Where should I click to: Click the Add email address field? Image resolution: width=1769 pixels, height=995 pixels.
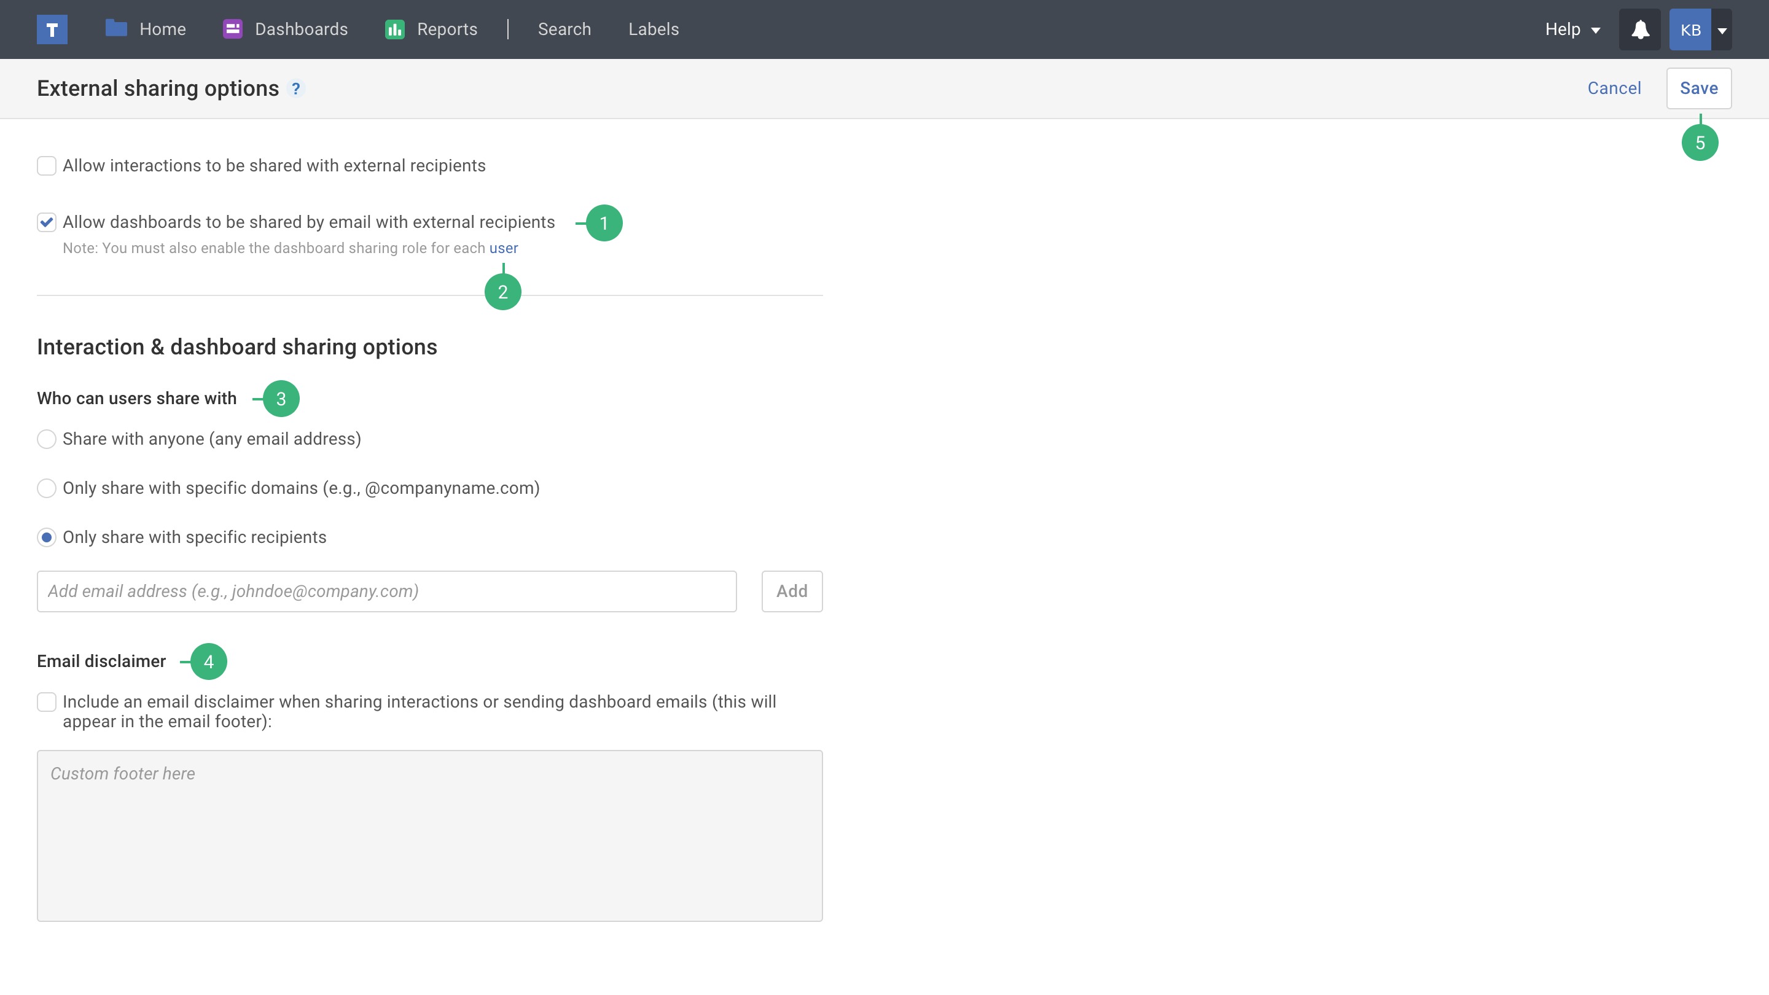click(x=386, y=591)
